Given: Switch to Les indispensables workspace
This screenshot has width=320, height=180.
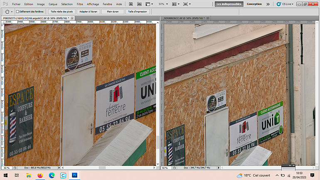Looking at the screenshot, I should 229,4.
